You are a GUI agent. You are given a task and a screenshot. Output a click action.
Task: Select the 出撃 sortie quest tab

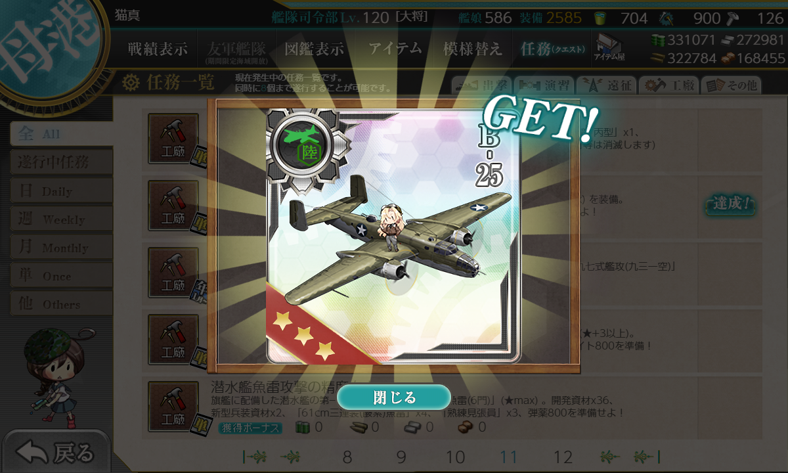481,85
